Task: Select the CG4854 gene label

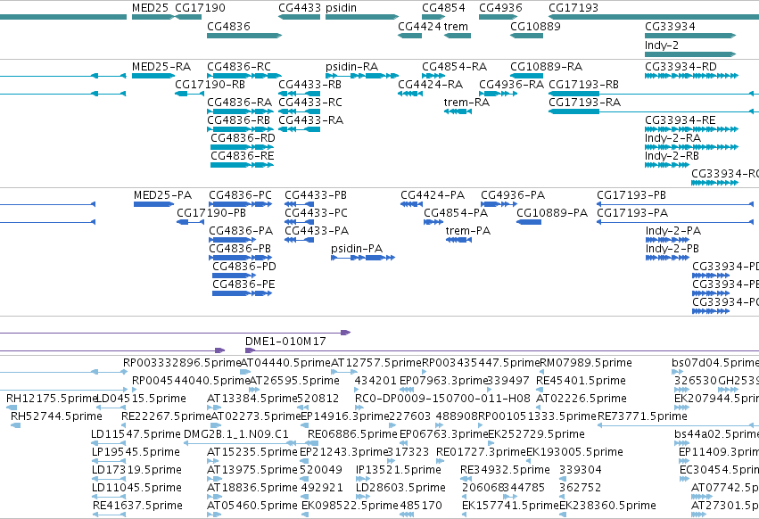Action: [x=443, y=8]
